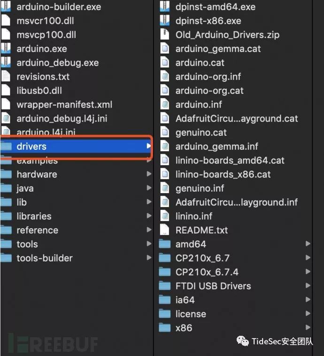Select the lib folder name
This screenshot has width=324, height=356.
tap(22, 202)
